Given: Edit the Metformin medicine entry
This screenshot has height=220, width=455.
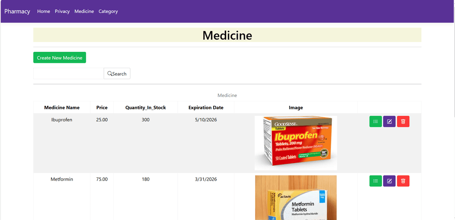Looking at the screenshot, I should coord(389,181).
